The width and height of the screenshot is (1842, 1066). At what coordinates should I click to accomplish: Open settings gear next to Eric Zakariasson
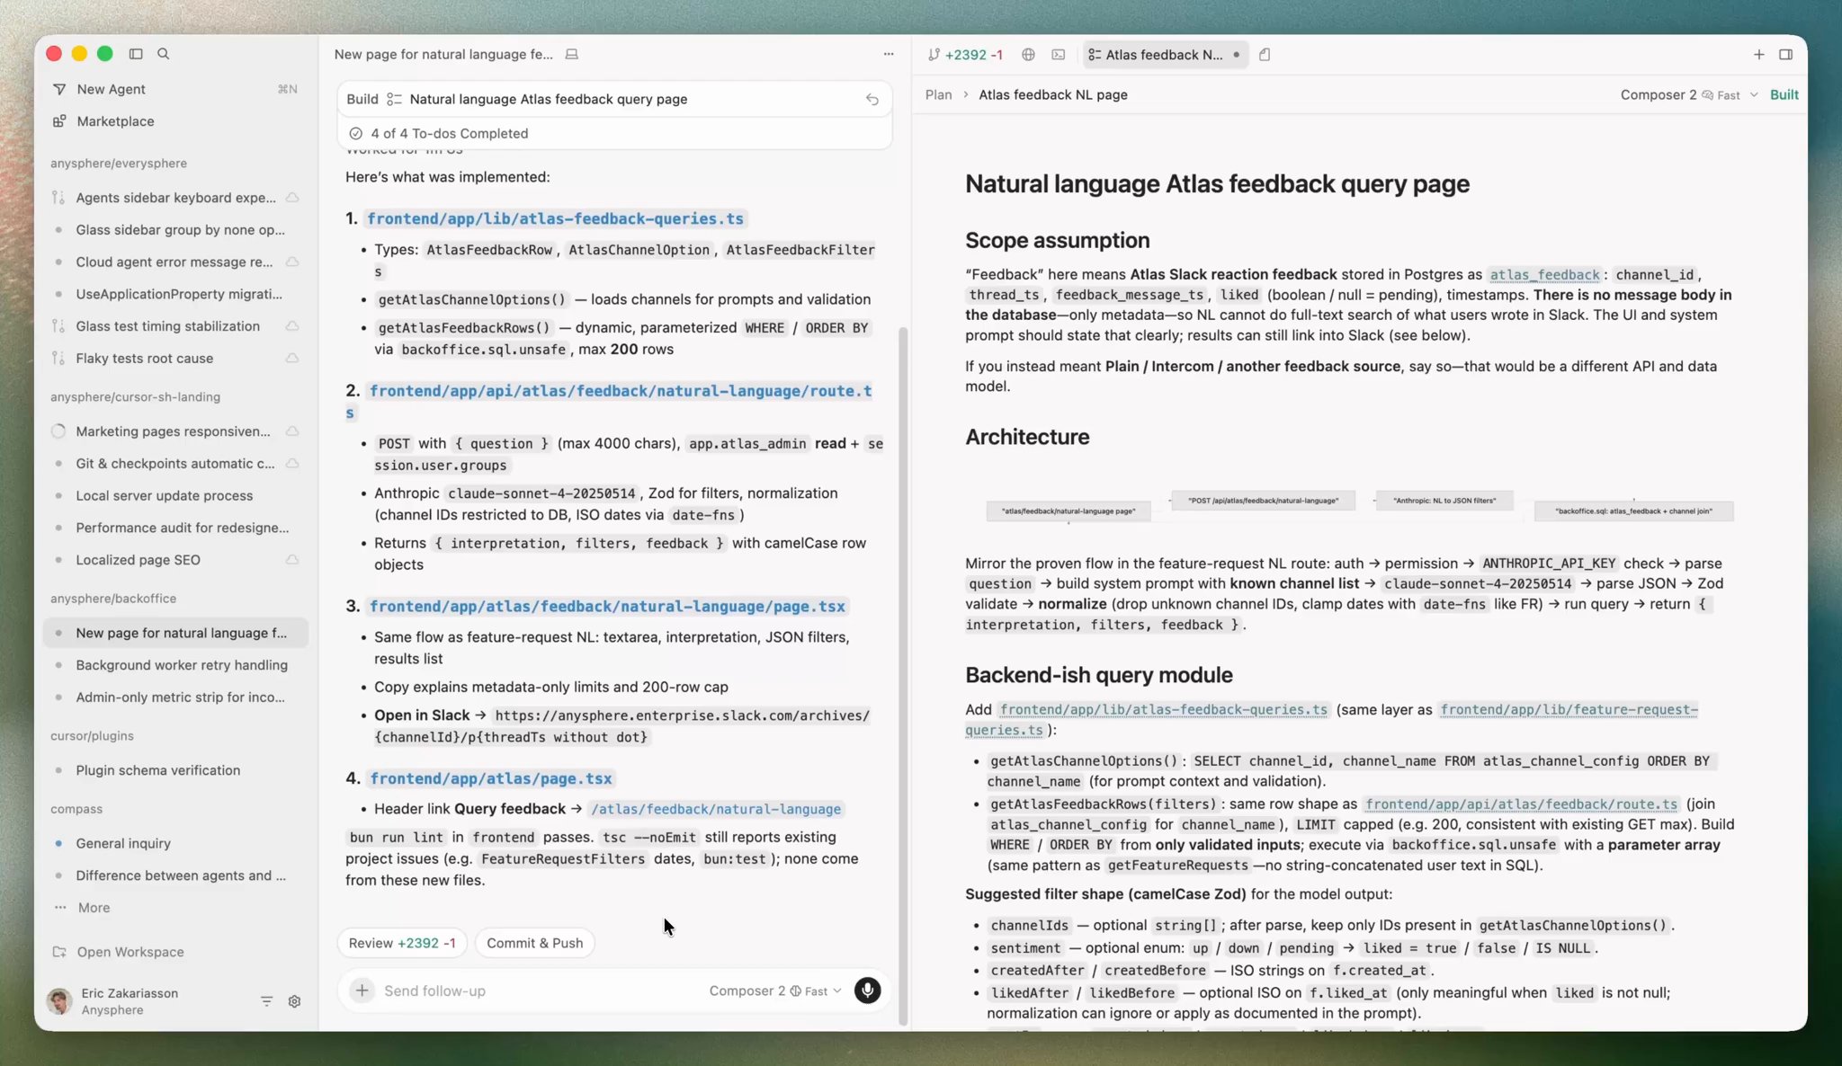click(294, 1001)
